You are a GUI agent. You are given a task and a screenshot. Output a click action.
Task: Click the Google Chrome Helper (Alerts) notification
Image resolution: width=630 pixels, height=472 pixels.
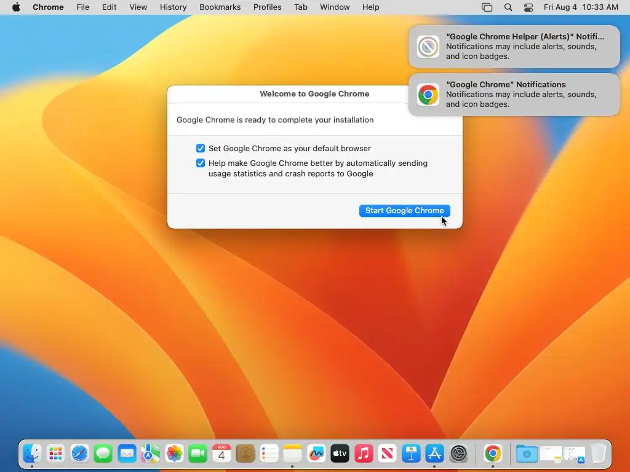pyautogui.click(x=514, y=47)
